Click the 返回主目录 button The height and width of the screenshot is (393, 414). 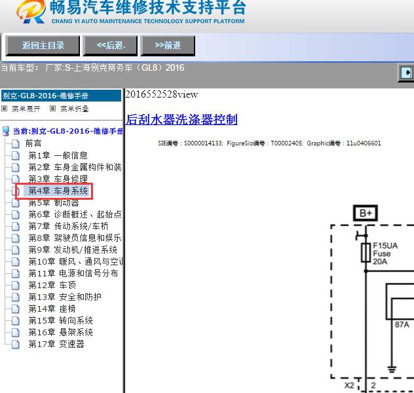pos(43,46)
